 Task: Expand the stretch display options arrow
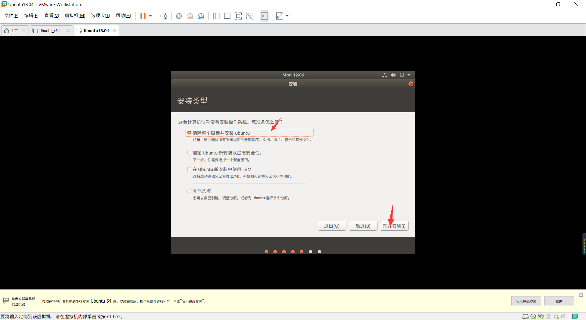click(x=287, y=16)
